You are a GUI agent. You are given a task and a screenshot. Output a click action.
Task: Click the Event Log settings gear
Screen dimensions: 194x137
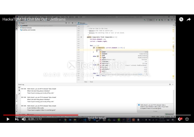tap(170, 84)
